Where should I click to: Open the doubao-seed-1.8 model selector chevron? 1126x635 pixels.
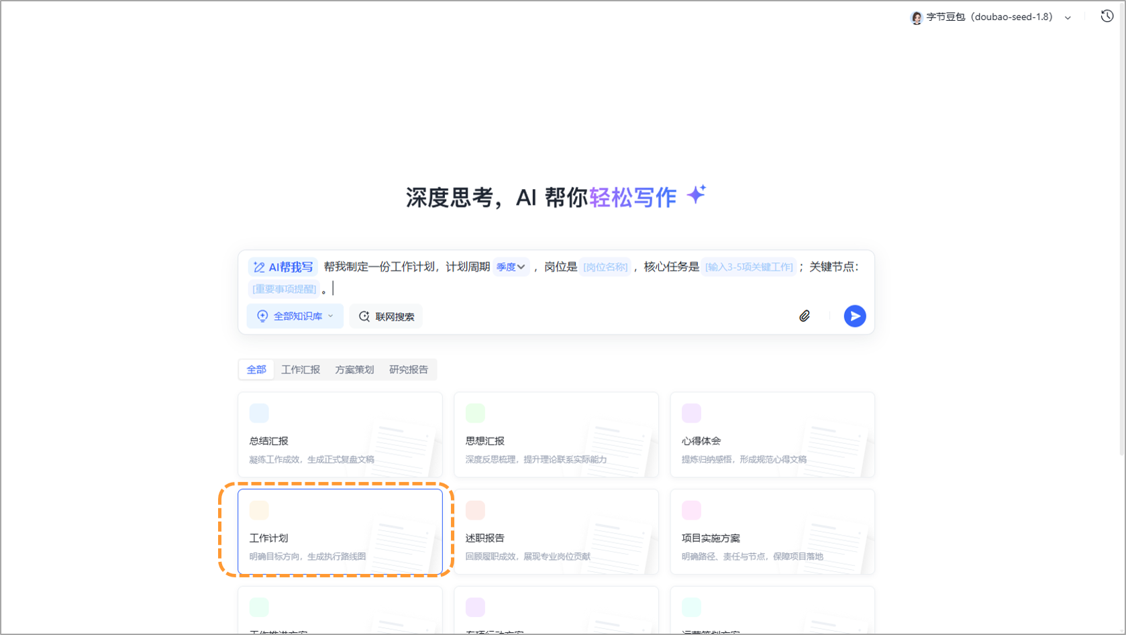coord(1067,17)
